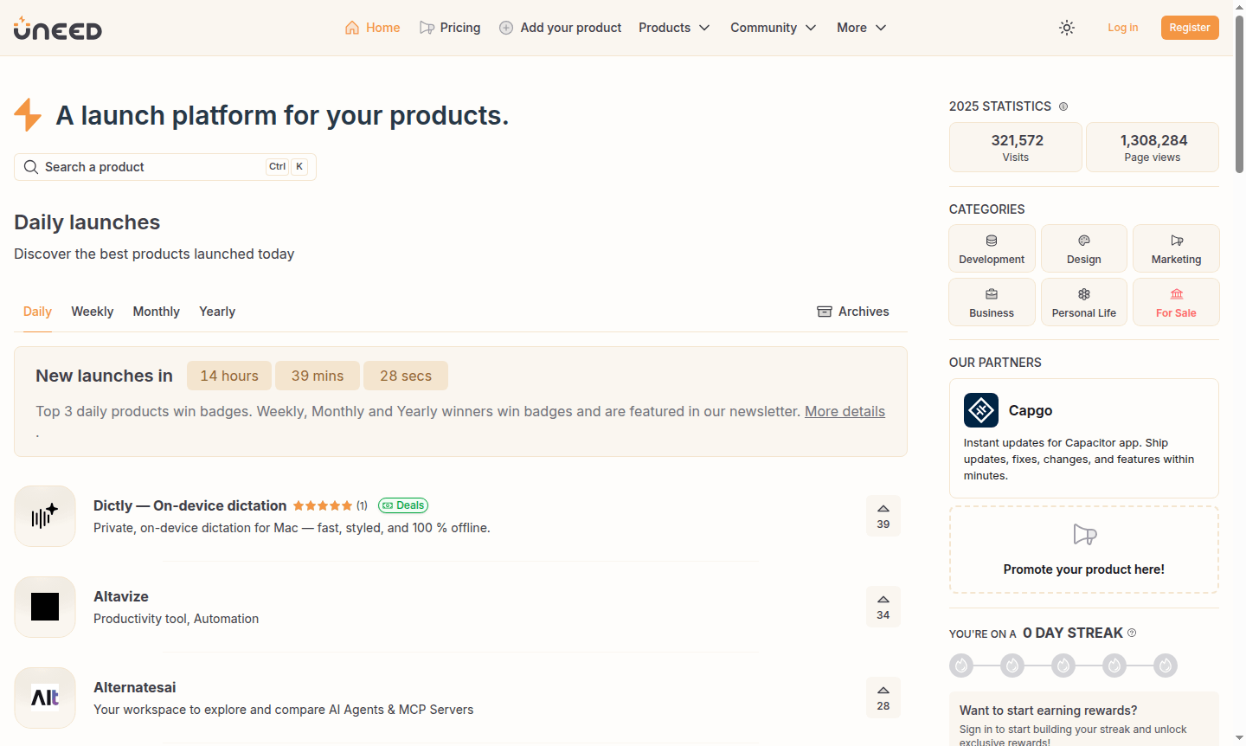Select the Monthly launches tab
The height and width of the screenshot is (746, 1246).
156,311
